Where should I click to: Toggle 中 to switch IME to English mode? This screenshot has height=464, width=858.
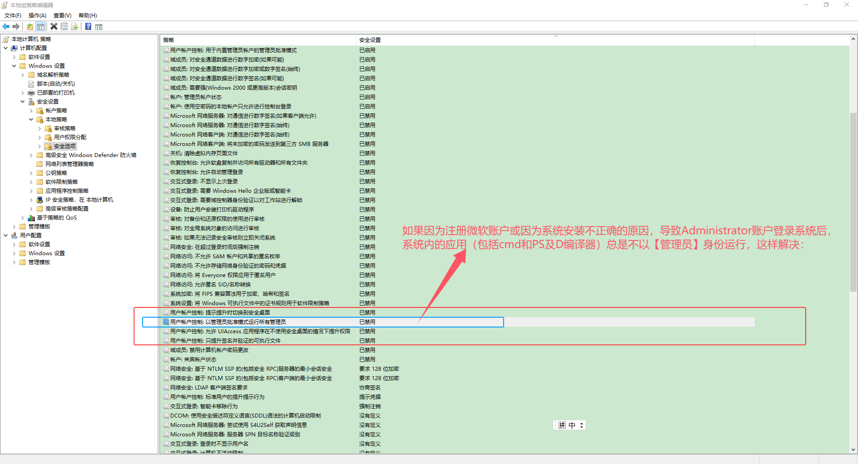(571, 425)
